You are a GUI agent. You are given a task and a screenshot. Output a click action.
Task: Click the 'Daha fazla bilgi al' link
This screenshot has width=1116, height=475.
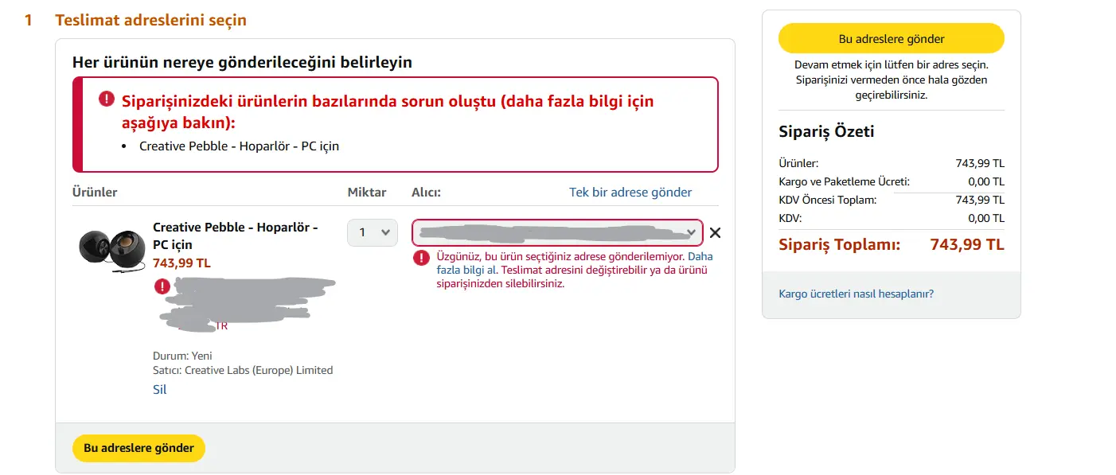click(x=575, y=263)
